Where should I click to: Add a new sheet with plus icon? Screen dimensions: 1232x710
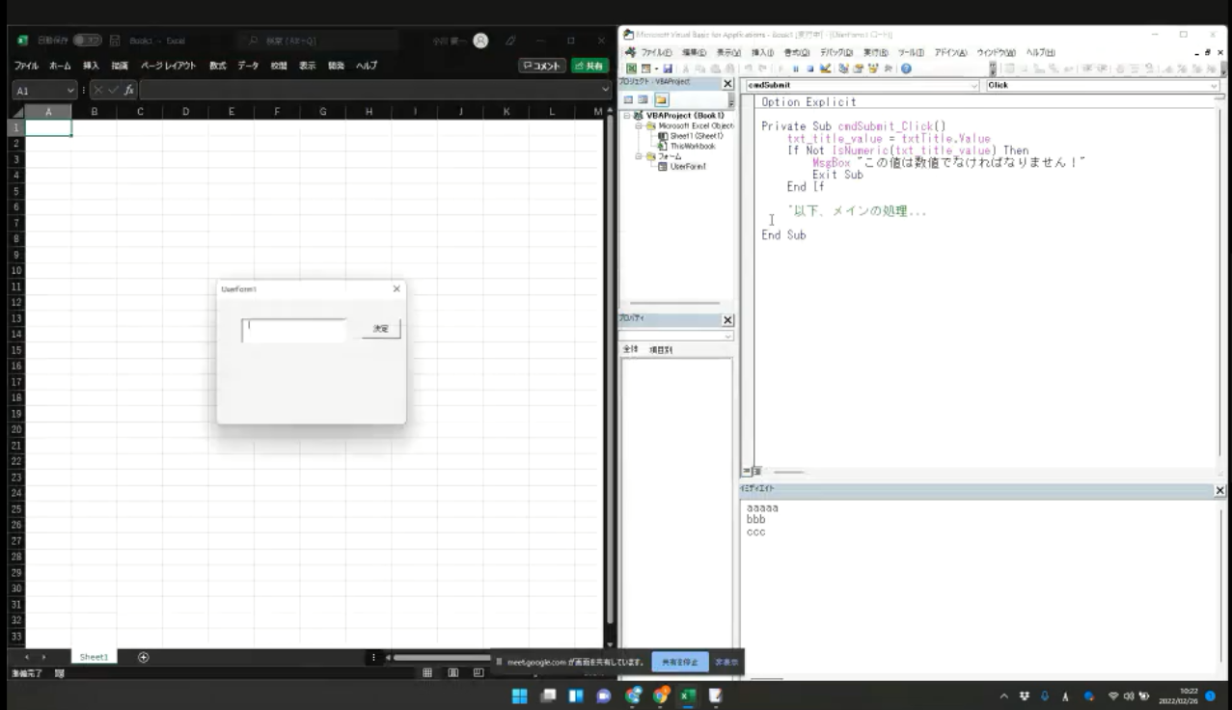pos(144,657)
